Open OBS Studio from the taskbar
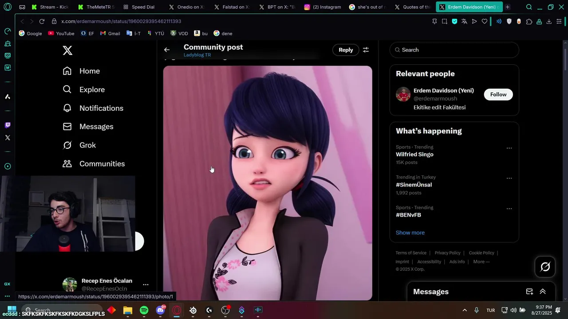 (x=225, y=310)
